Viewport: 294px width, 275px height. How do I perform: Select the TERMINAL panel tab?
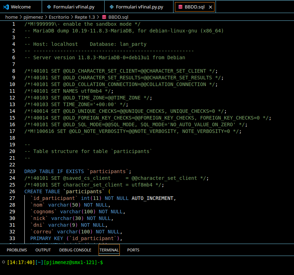(x=109, y=250)
